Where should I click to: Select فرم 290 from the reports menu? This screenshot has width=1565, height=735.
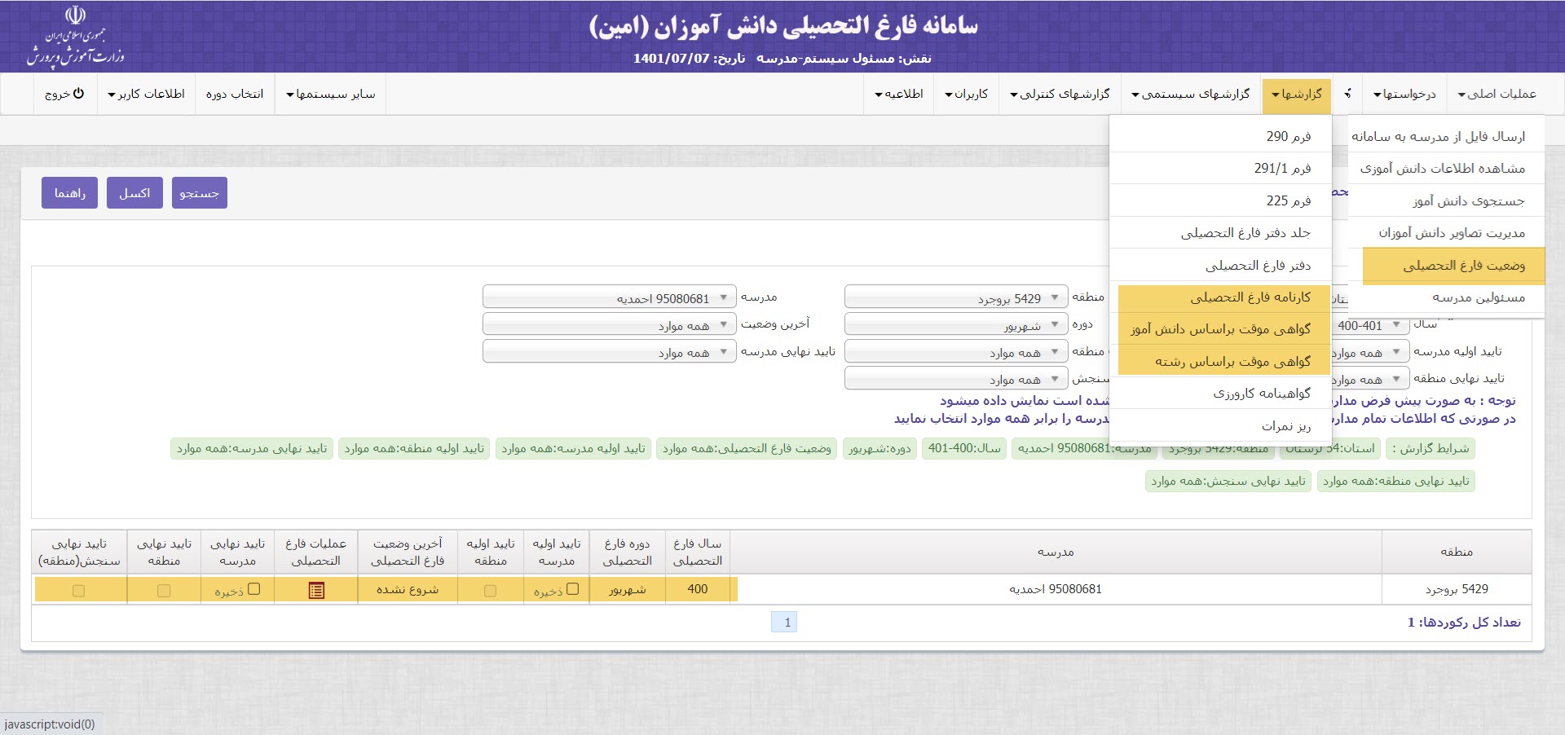(x=1288, y=136)
